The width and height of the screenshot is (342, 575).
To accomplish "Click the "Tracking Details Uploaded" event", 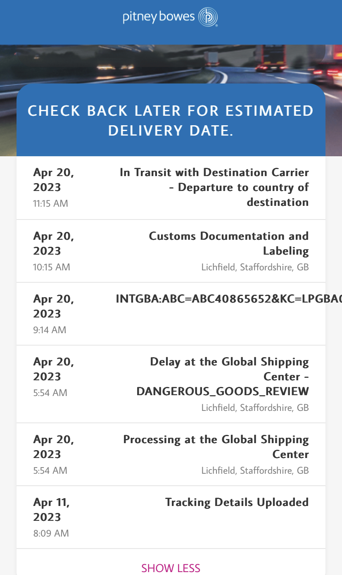I will (x=237, y=502).
